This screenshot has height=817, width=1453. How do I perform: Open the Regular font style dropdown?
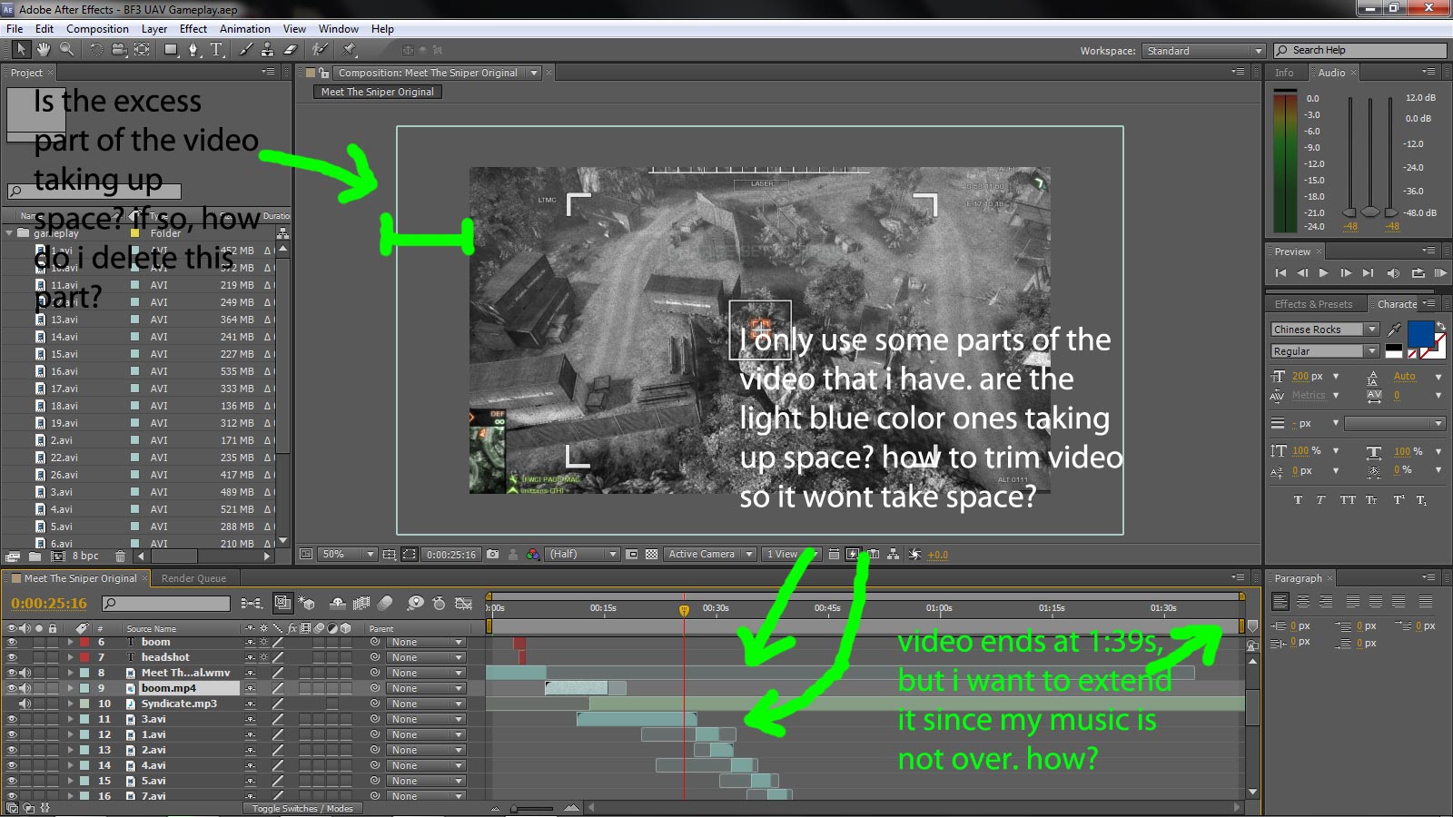(x=1325, y=351)
